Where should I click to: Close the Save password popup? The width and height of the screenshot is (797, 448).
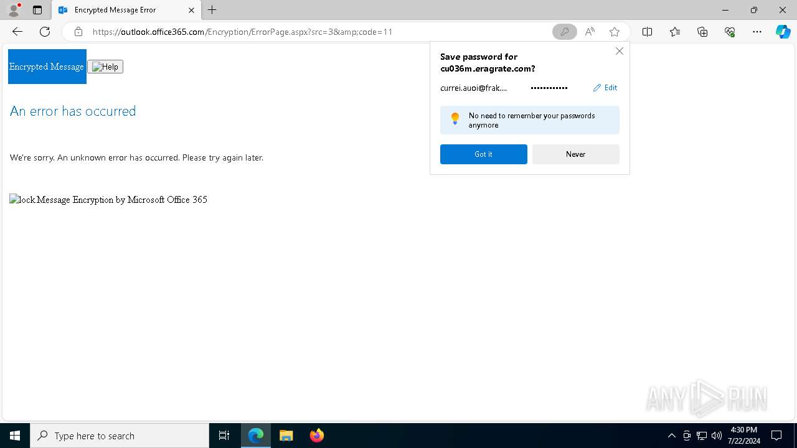(x=619, y=51)
